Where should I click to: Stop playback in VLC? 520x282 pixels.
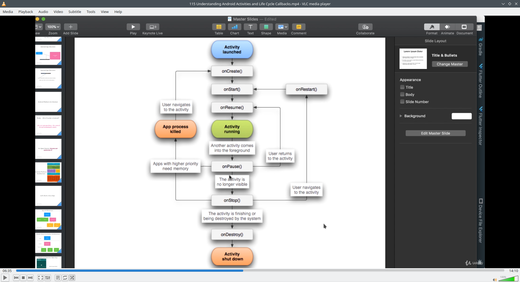(23, 278)
